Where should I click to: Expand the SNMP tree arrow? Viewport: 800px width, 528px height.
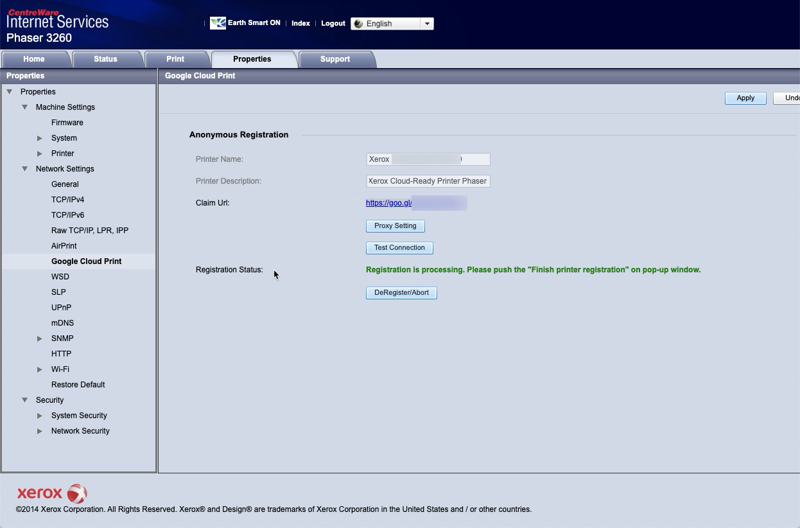tap(40, 339)
